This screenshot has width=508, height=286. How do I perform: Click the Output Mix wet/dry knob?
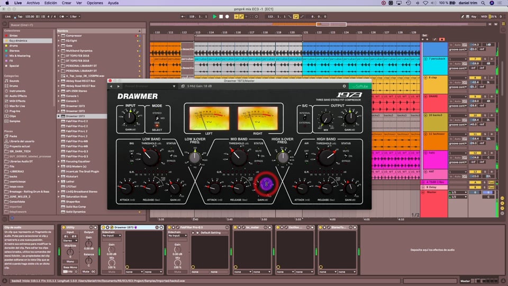[x=325, y=118]
